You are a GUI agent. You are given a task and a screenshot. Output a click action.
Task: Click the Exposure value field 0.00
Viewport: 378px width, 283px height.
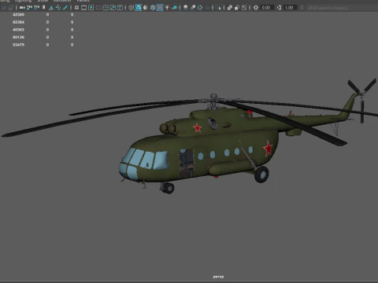[x=267, y=8]
